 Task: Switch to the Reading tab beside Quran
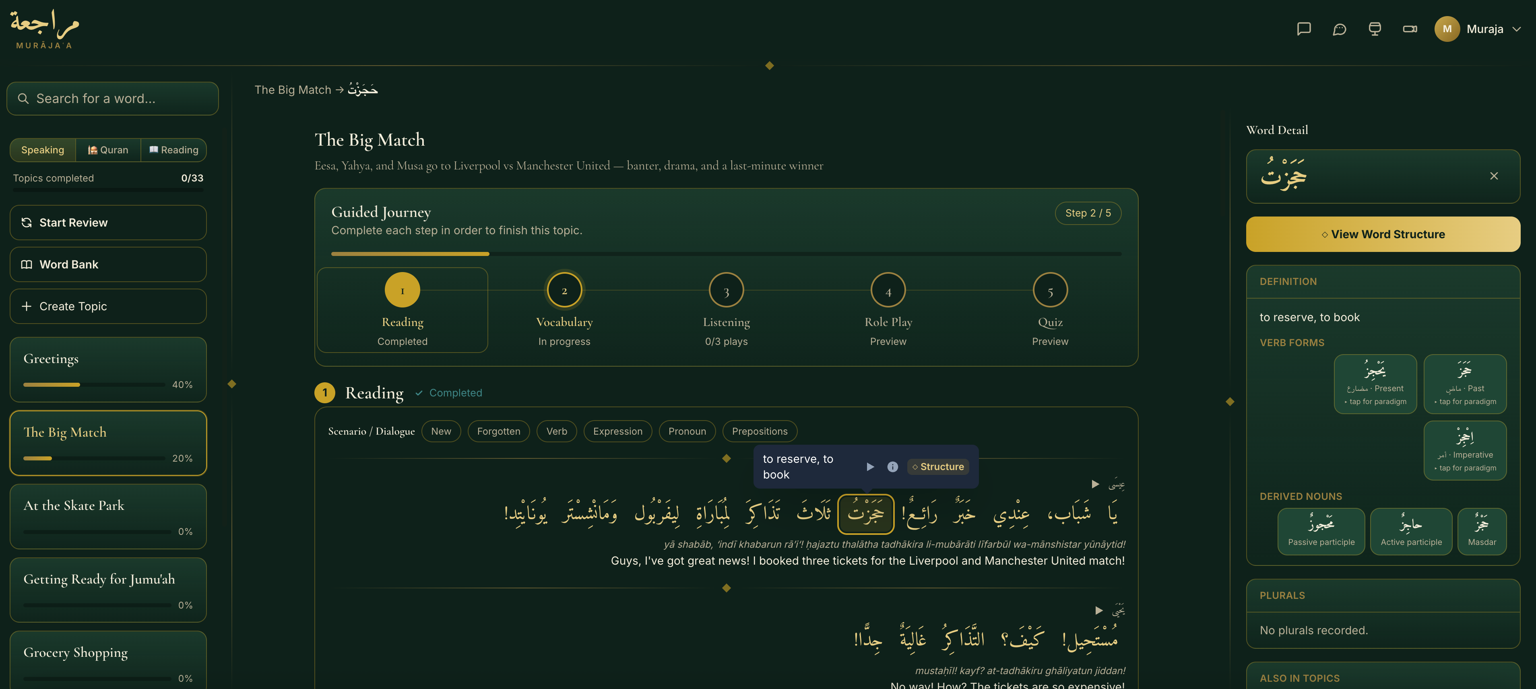173,150
